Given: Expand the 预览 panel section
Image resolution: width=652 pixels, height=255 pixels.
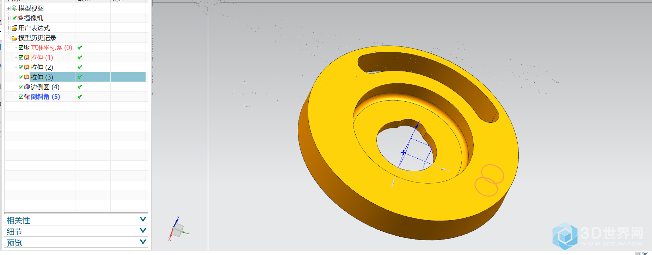Looking at the screenshot, I should pos(143,242).
